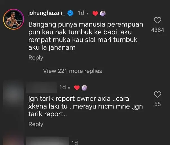The image size is (170, 145).
Task: Reply to the 'jgn tarik report' comment
Action: click(x=36, y=124)
